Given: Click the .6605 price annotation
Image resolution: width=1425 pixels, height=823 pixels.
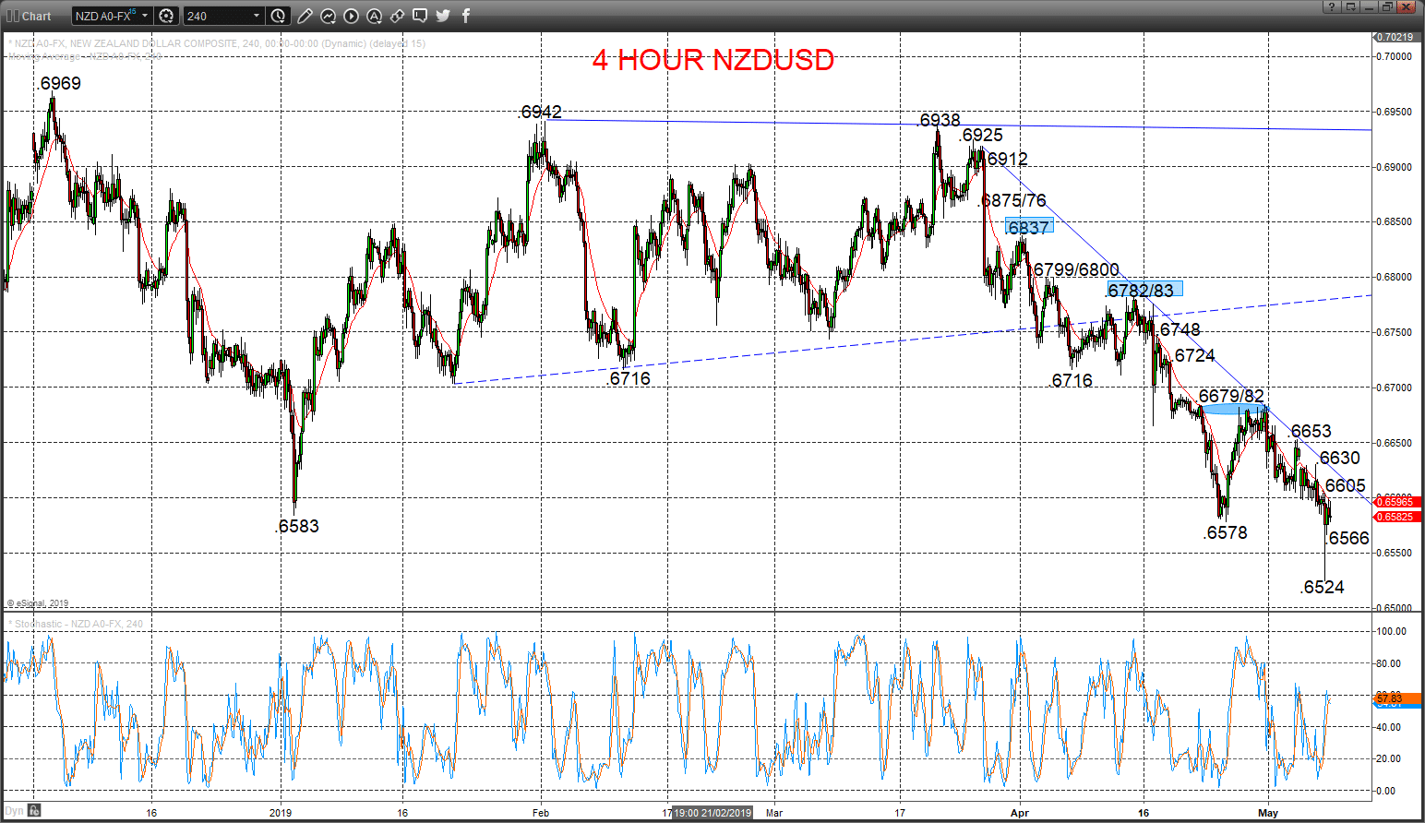Looking at the screenshot, I should (x=1343, y=486).
